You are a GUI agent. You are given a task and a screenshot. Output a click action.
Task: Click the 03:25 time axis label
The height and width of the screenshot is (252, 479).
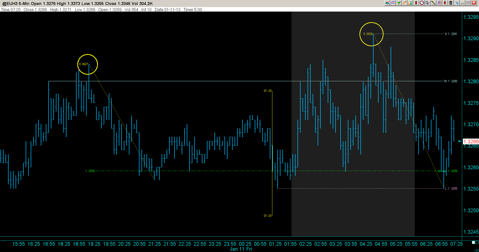(x=336, y=244)
